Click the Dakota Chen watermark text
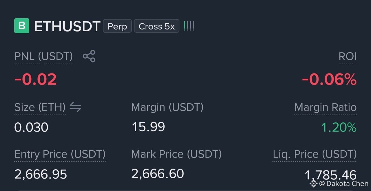The image size is (371, 191). [344, 183]
